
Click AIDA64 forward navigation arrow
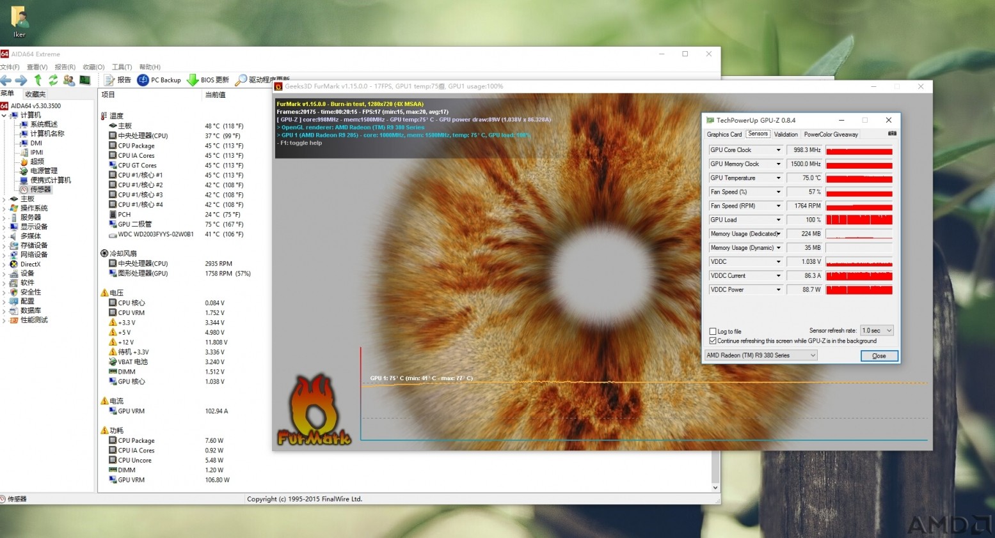pyautogui.click(x=21, y=80)
